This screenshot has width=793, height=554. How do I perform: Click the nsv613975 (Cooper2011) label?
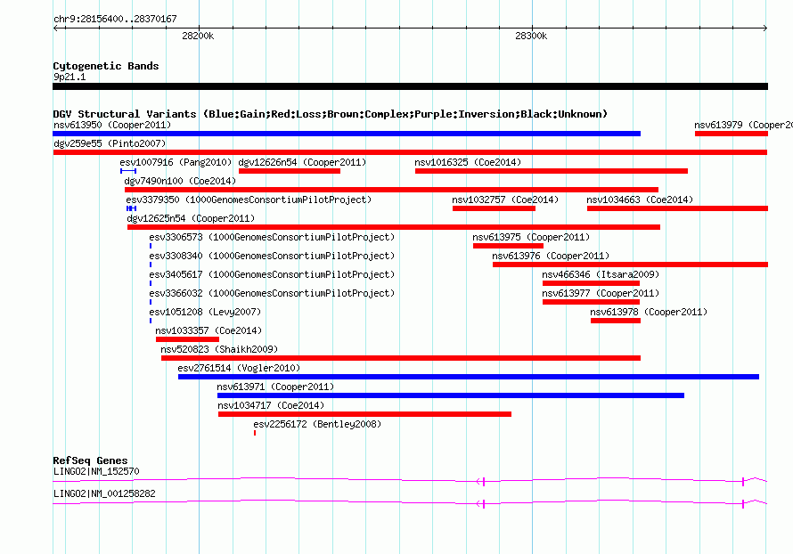coord(531,237)
